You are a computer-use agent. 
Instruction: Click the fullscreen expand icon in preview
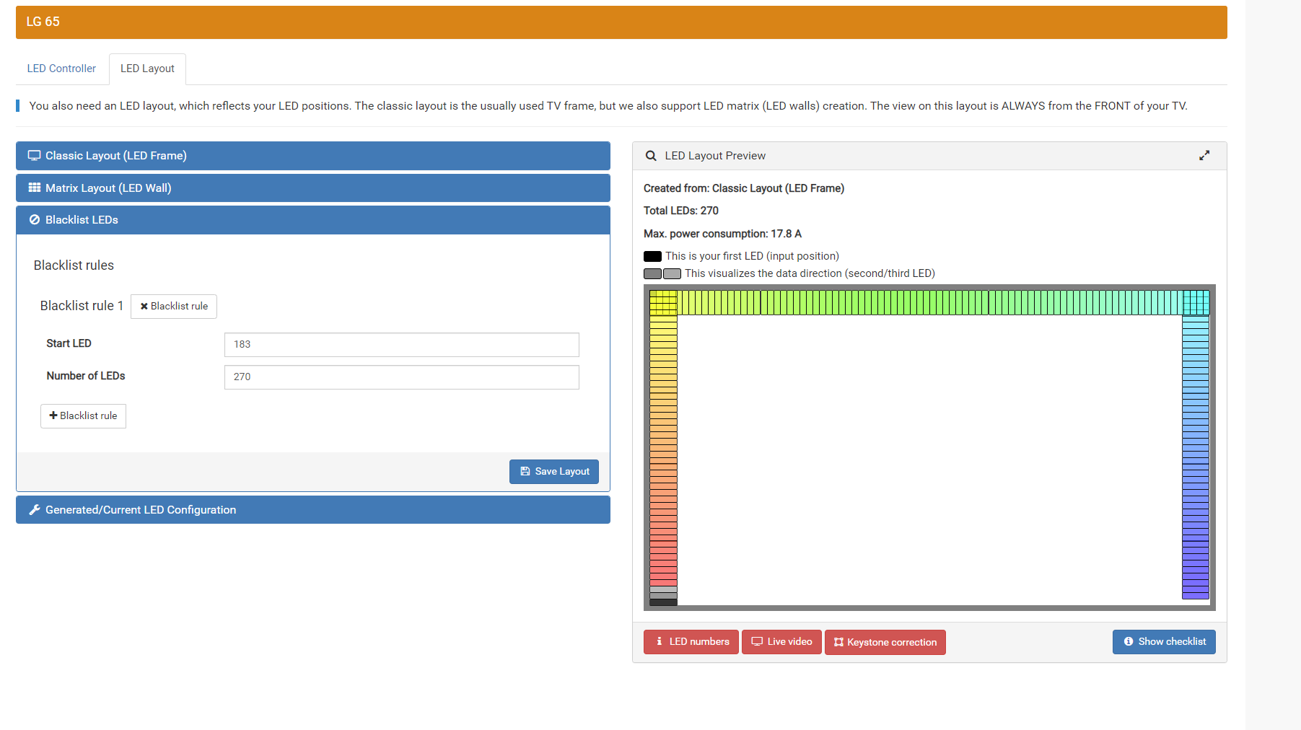(1204, 156)
